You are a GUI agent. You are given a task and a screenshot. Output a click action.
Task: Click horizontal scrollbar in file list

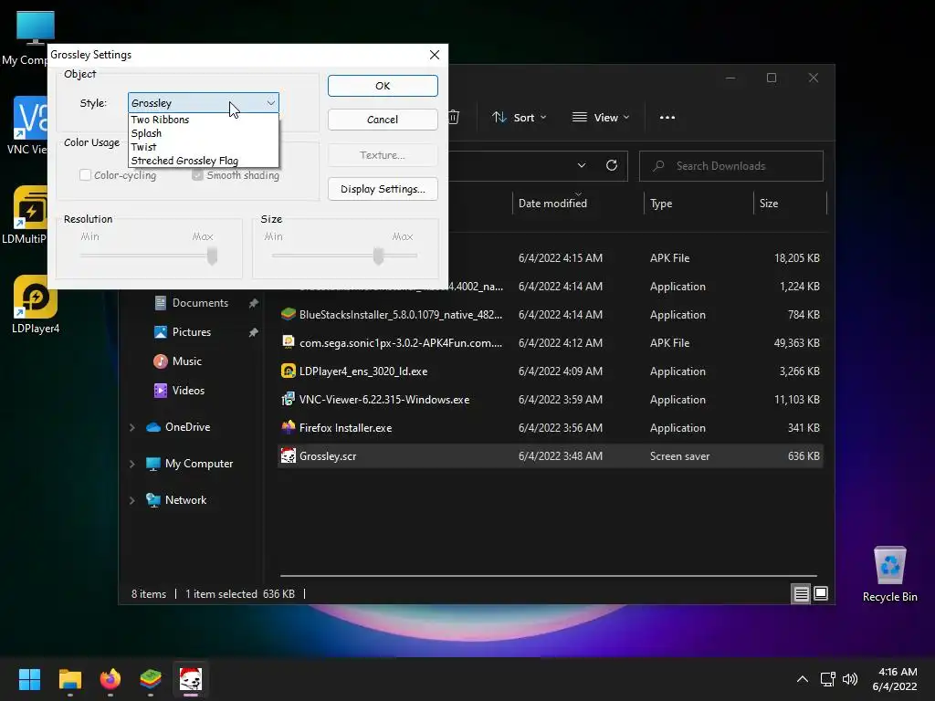click(x=549, y=576)
